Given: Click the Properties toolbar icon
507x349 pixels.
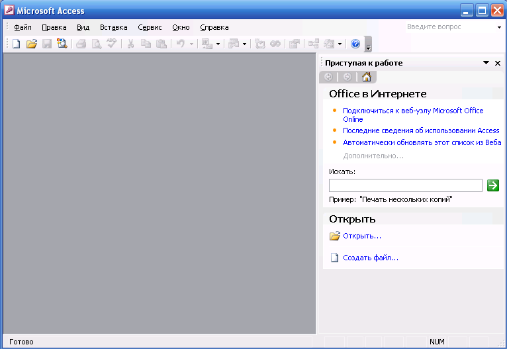Looking at the screenshot, I should (x=295, y=44).
